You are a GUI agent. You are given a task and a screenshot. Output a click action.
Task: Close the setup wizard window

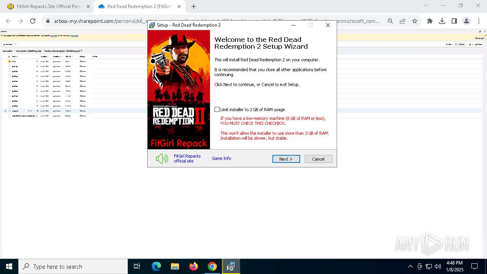coord(328,25)
